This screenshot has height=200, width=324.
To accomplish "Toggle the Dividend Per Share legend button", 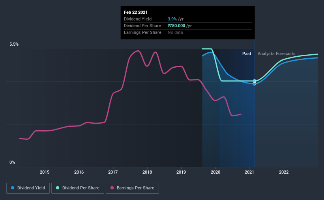I will [78, 188].
